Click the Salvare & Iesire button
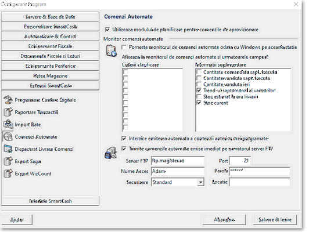This screenshot has width=316, height=239. point(275,219)
